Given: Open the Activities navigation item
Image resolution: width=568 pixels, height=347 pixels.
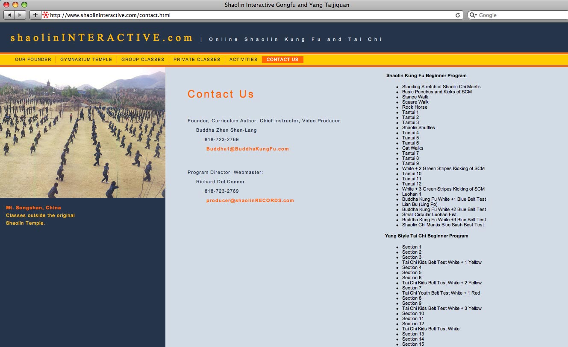Looking at the screenshot, I should coord(243,60).
